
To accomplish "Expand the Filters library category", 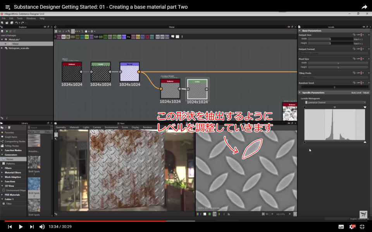I will pyautogui.click(x=2, y=168).
